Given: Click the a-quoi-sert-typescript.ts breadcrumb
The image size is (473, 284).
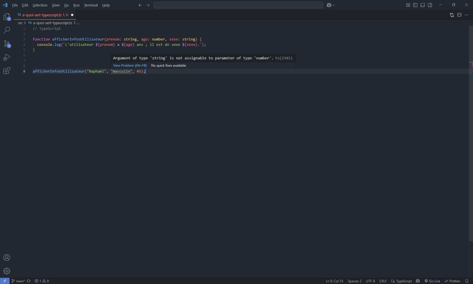Looking at the screenshot, I should click(53, 23).
